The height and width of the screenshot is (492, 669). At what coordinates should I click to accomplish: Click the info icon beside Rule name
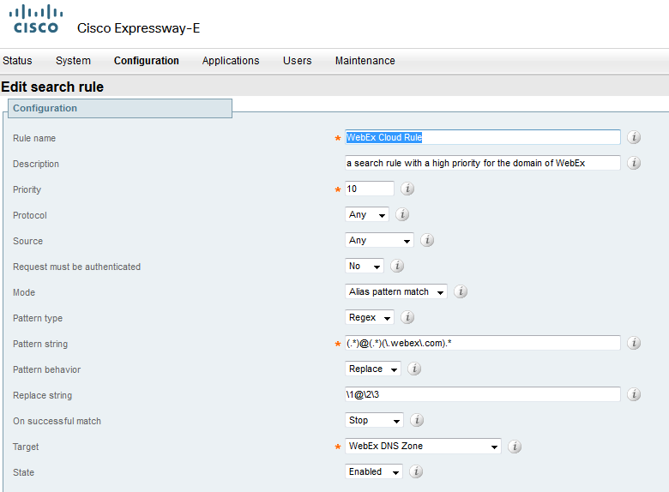coord(634,137)
